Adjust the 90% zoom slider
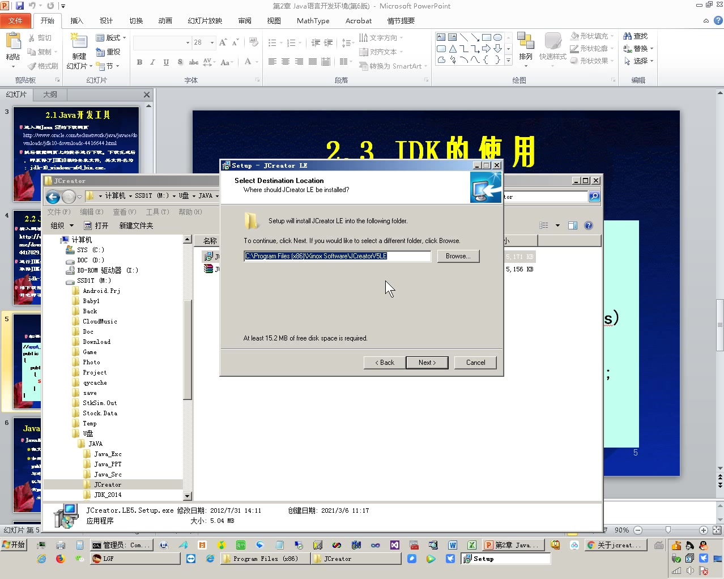The width and height of the screenshot is (724, 579). 669,530
